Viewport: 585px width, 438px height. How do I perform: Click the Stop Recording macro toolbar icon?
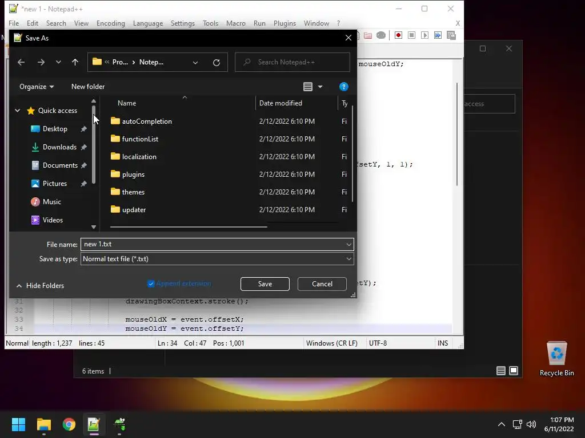411,35
